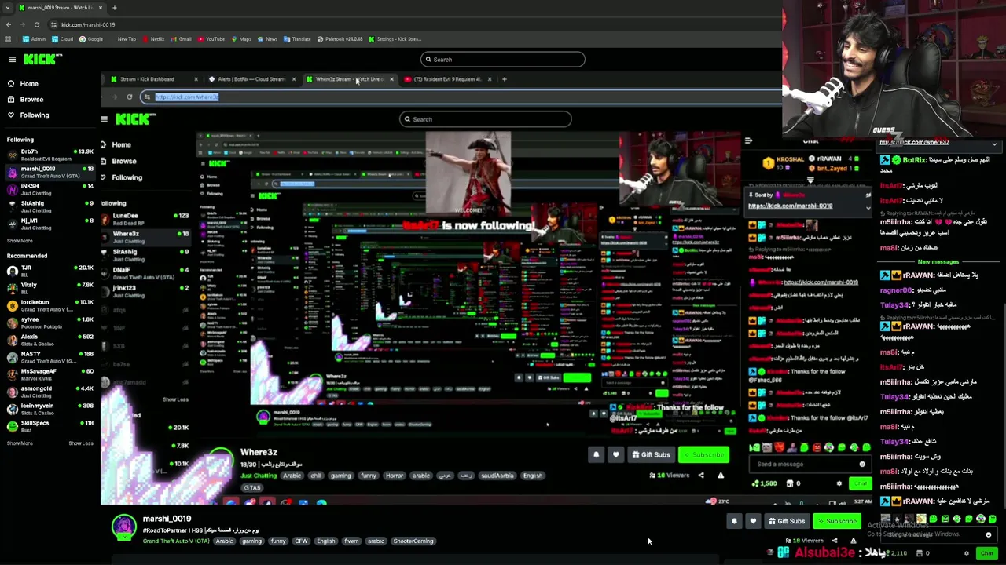The width and height of the screenshot is (1006, 565).
Task: Select the fivem tag under marshi_0019
Action: (351, 541)
